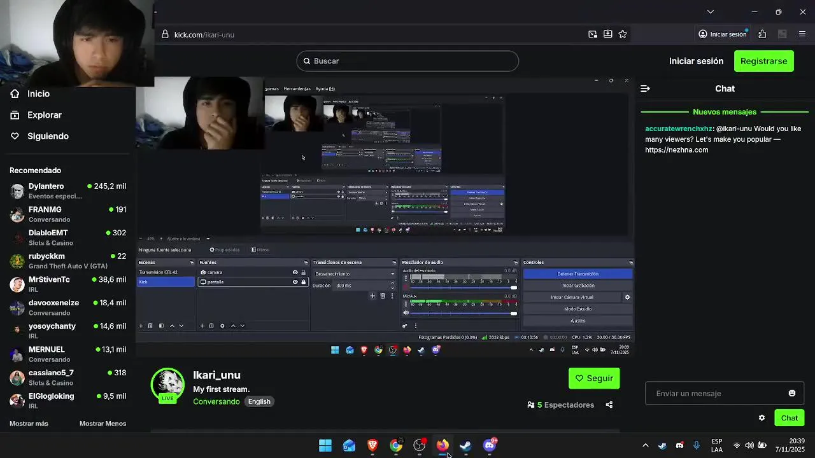Viewport: 815px width, 458px height.
Task: Open the Escenas panel dock menu
Action: tap(192, 262)
